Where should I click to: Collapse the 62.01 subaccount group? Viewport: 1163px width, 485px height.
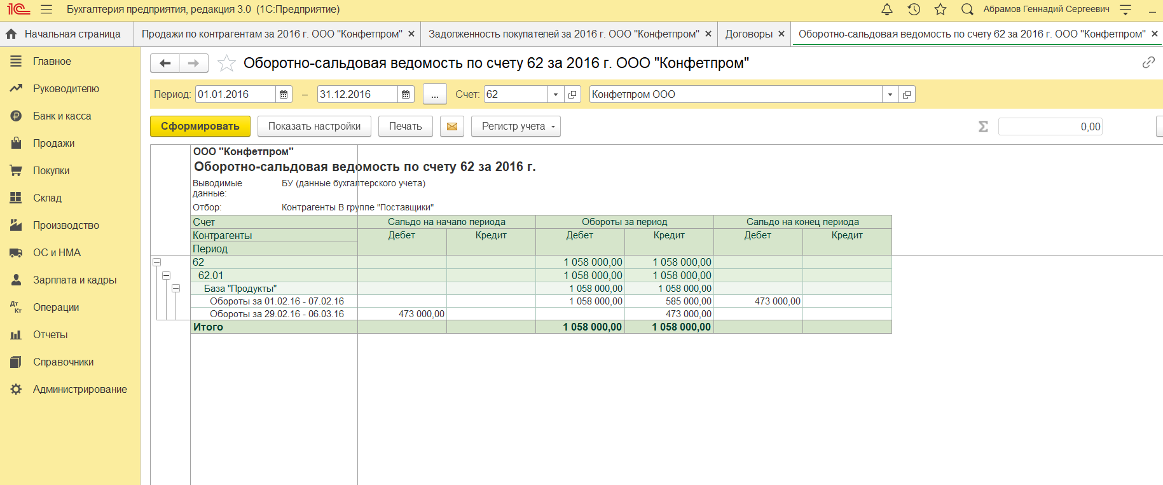point(167,276)
